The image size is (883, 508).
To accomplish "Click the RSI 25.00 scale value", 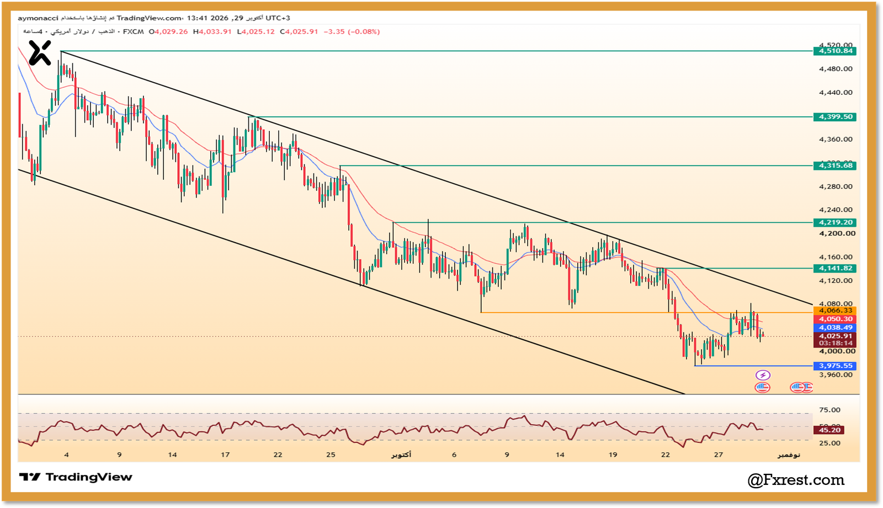I will 829,443.
